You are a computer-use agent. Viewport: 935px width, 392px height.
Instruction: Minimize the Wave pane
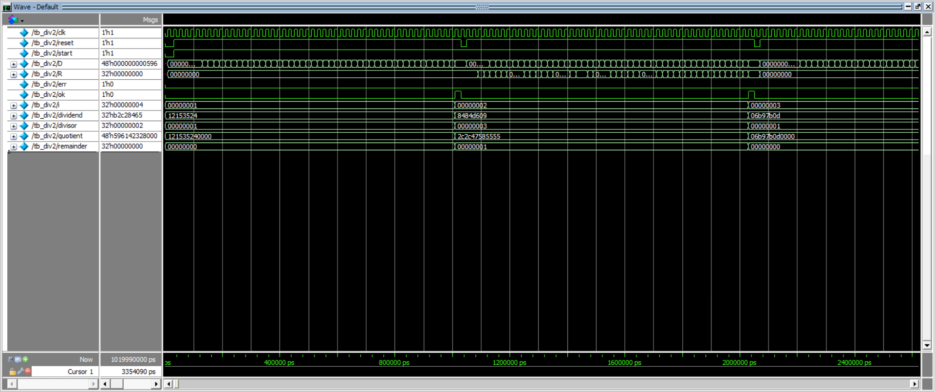908,6
